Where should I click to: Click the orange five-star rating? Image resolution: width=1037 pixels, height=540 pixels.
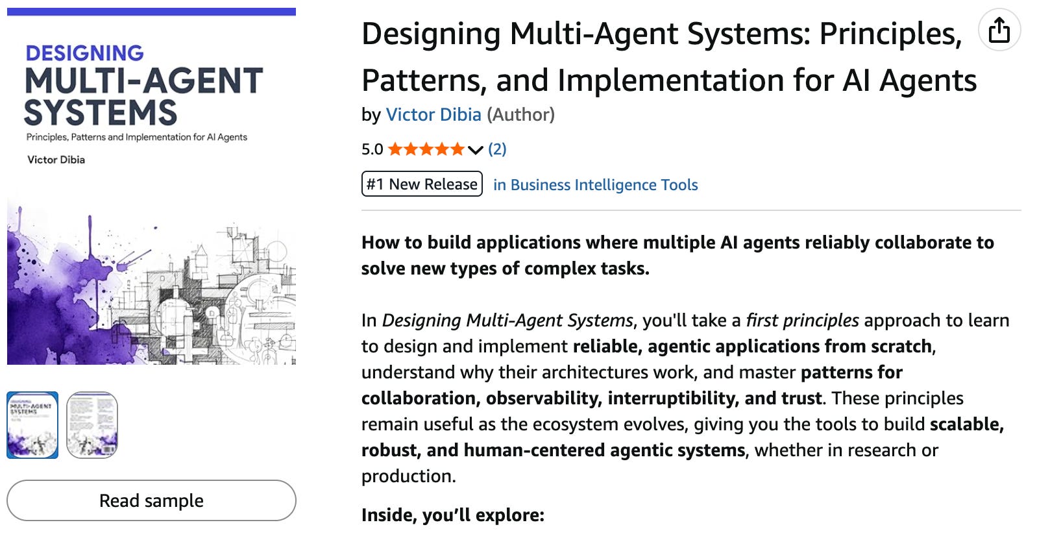426,149
